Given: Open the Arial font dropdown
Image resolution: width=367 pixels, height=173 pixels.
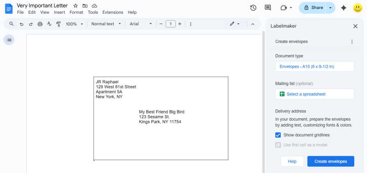Looking at the screenshot, I should click(140, 24).
